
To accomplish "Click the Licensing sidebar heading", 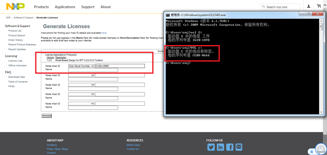I will (x=11, y=56).
